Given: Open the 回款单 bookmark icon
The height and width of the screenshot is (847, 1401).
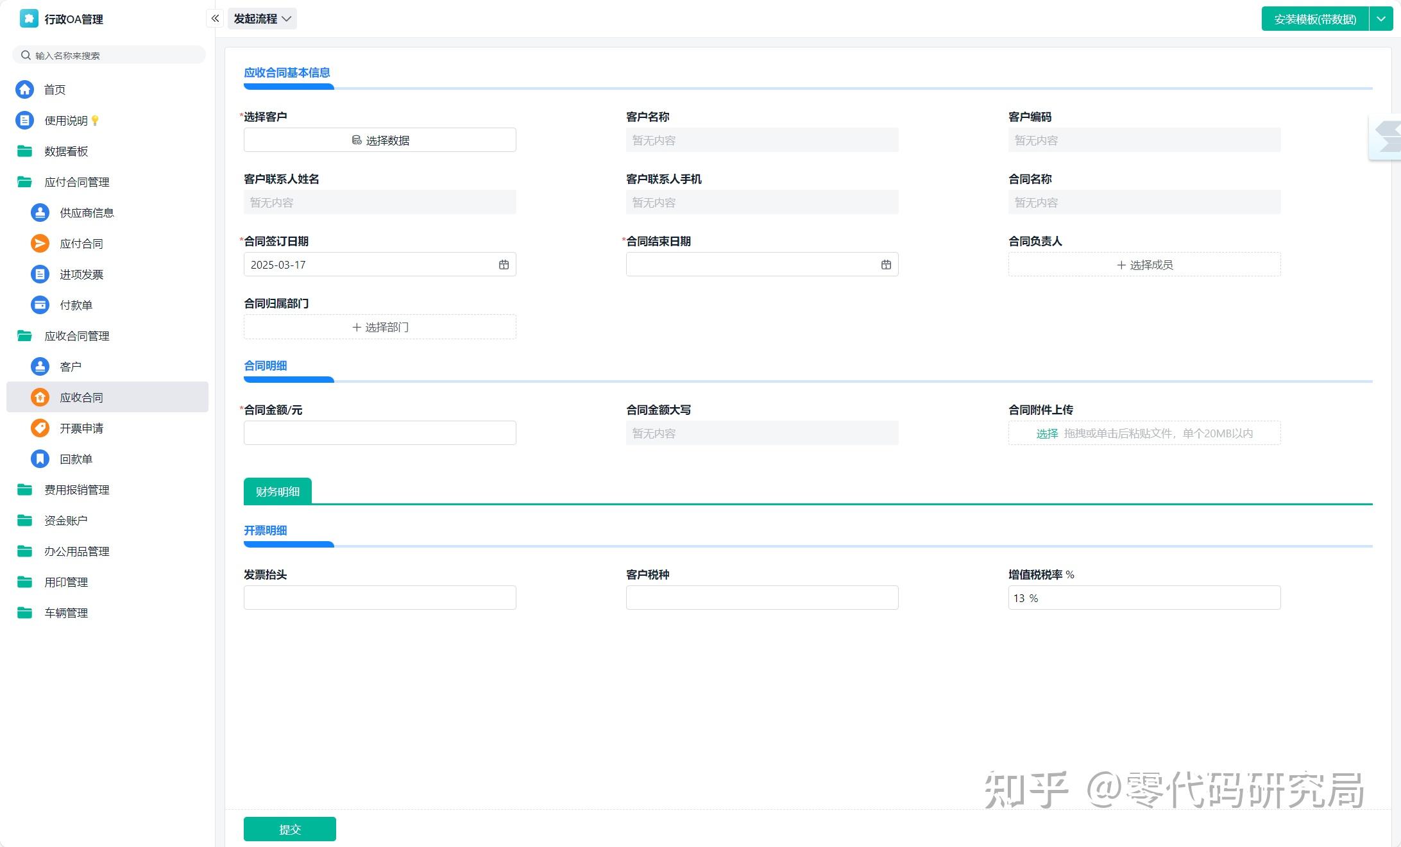Looking at the screenshot, I should (39, 458).
